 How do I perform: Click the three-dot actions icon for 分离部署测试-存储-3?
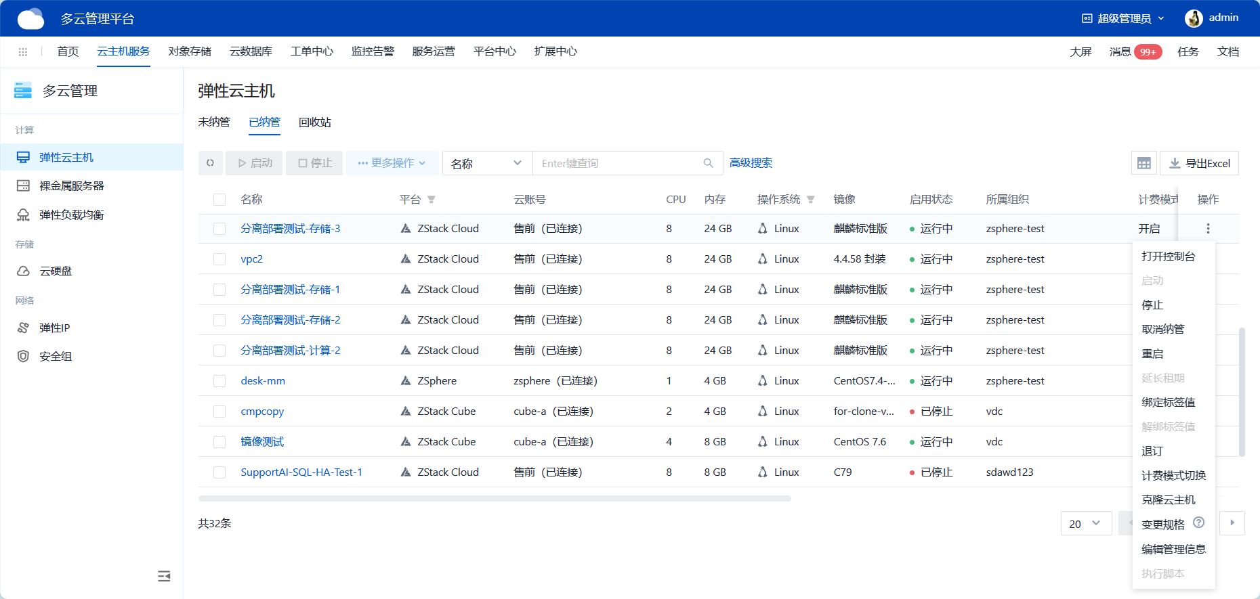1208,229
